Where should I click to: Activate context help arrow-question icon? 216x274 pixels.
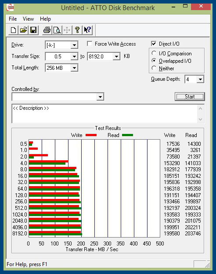(x=87, y=30)
